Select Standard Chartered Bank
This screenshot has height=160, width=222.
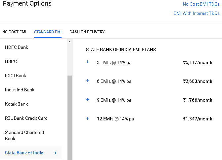coord(24,135)
